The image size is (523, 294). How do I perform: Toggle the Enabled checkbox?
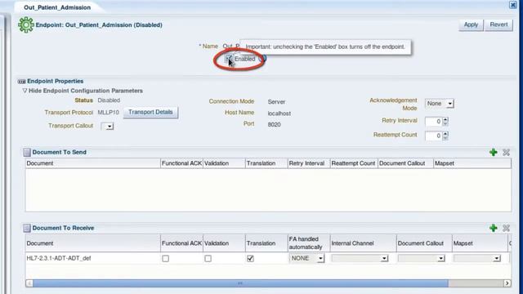click(x=228, y=59)
